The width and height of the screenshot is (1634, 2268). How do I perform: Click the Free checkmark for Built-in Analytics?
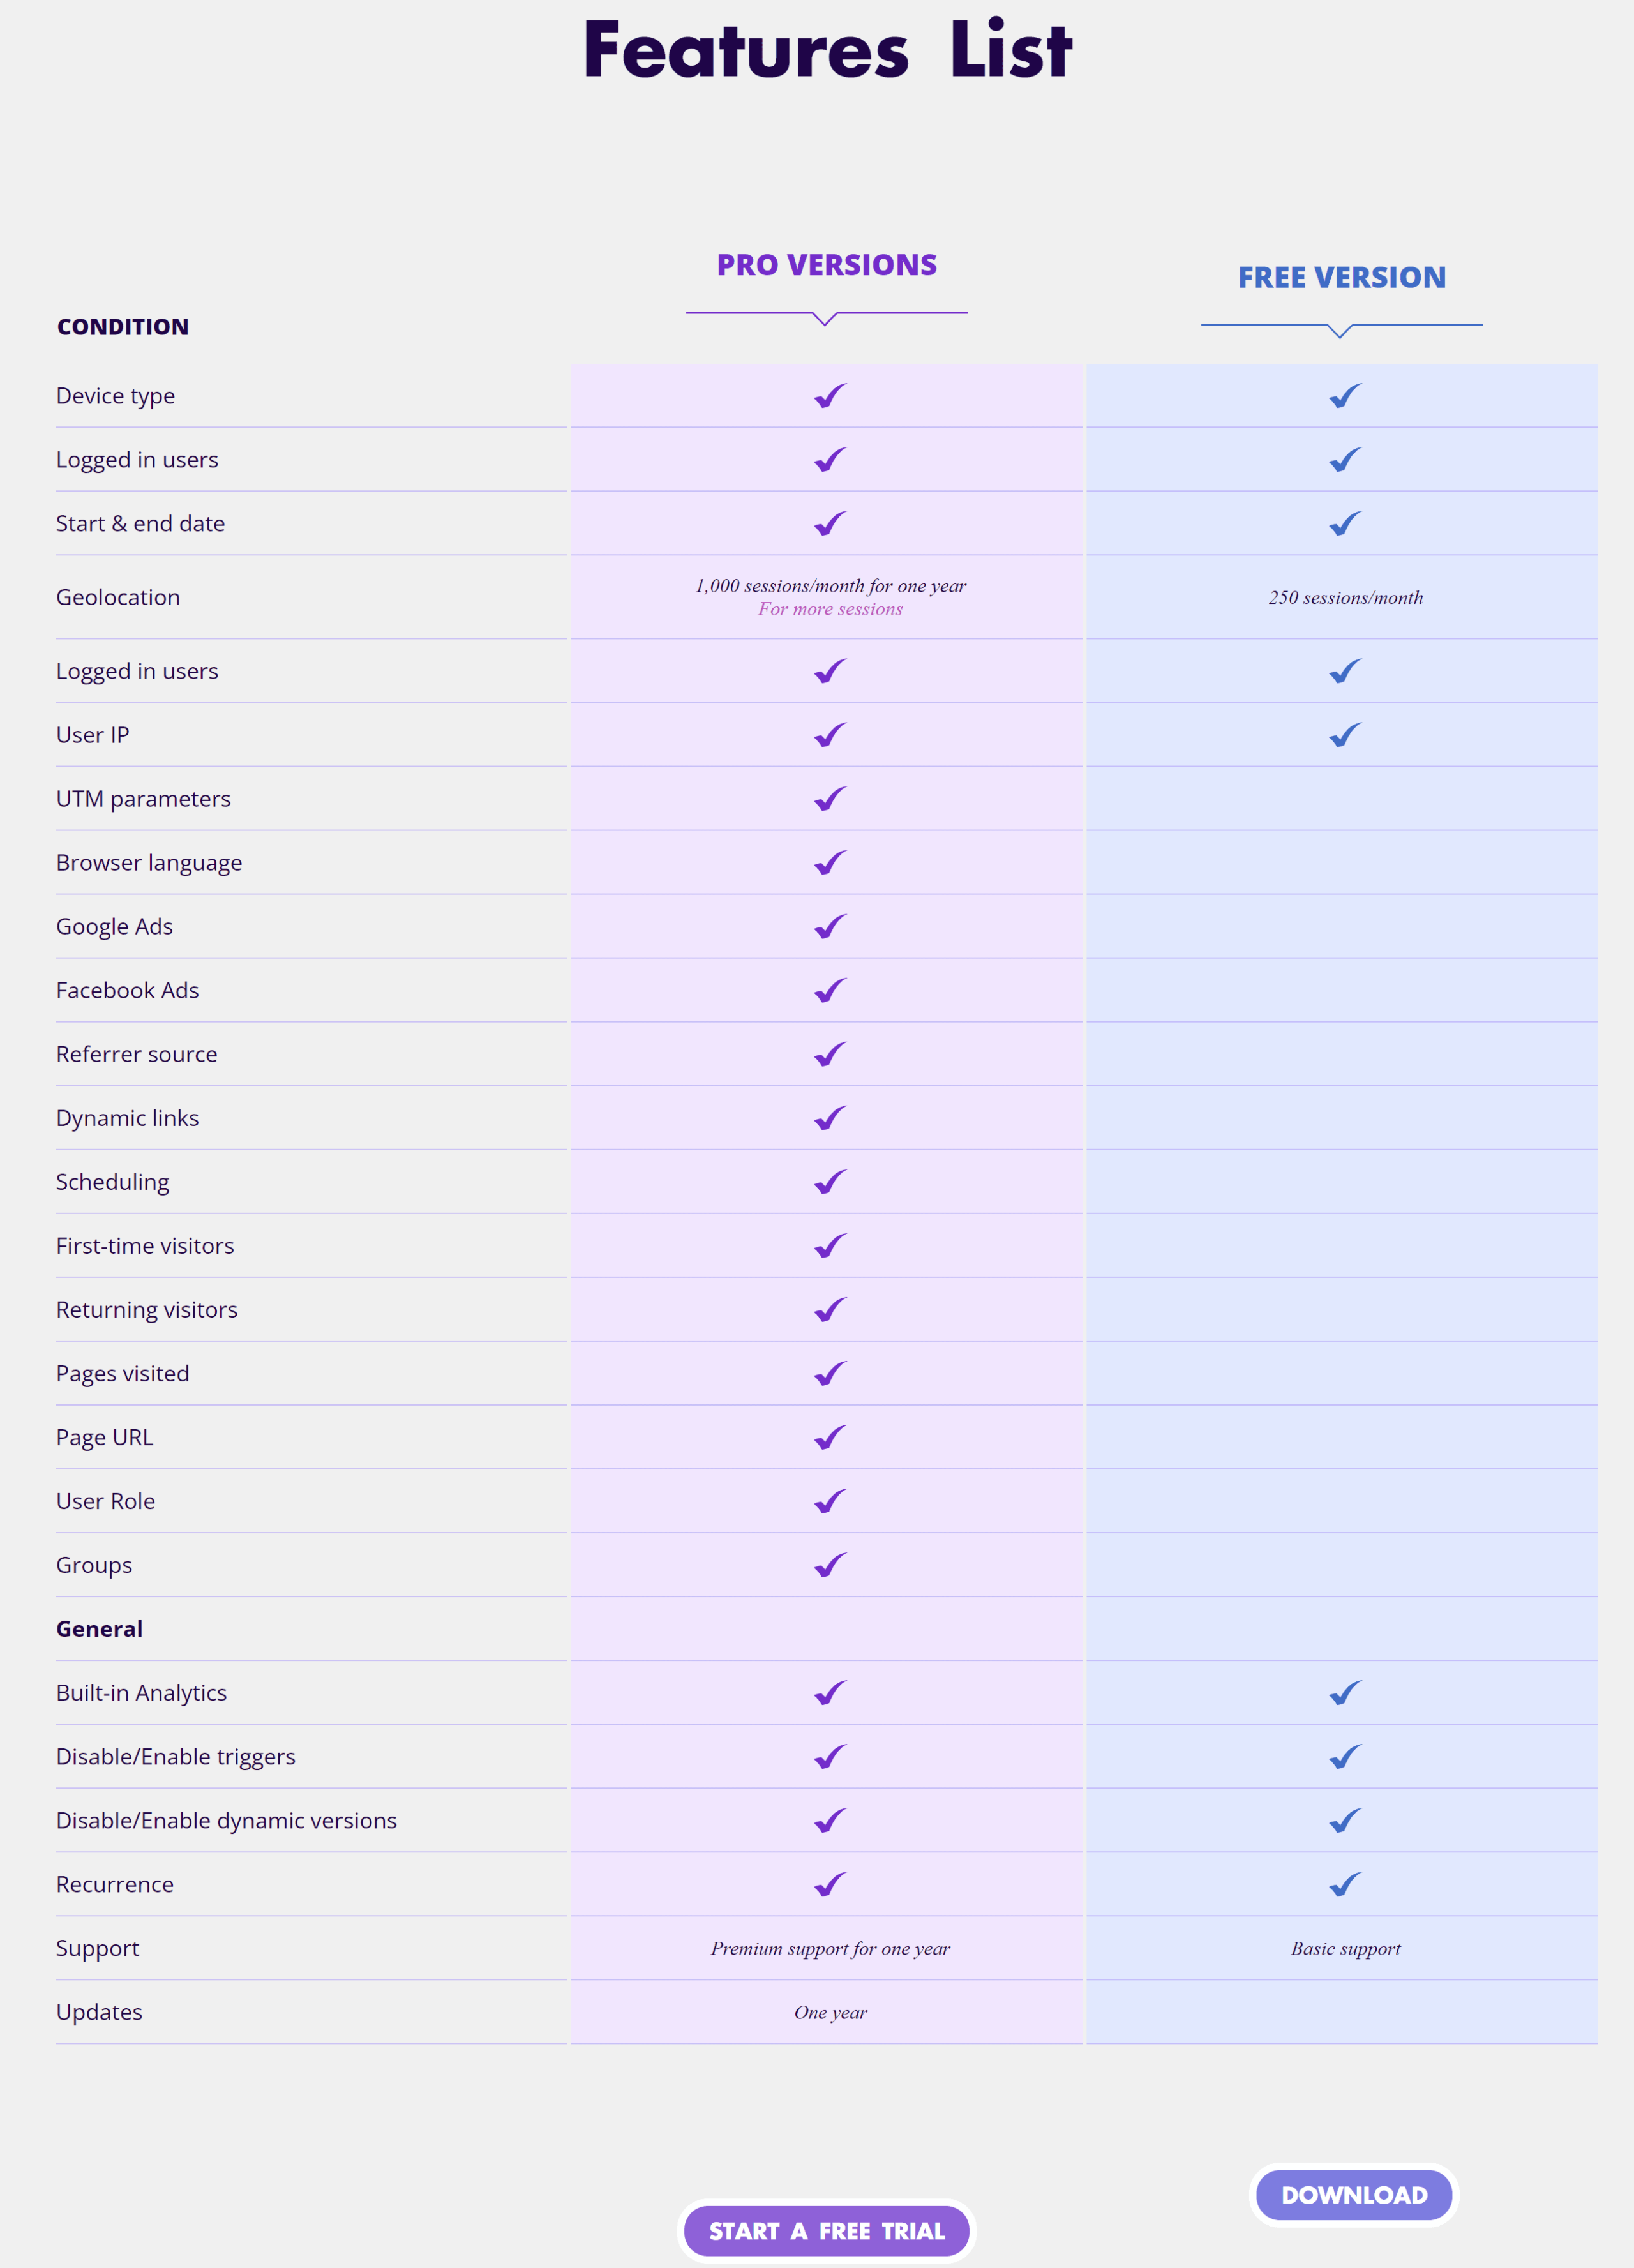(1344, 1693)
